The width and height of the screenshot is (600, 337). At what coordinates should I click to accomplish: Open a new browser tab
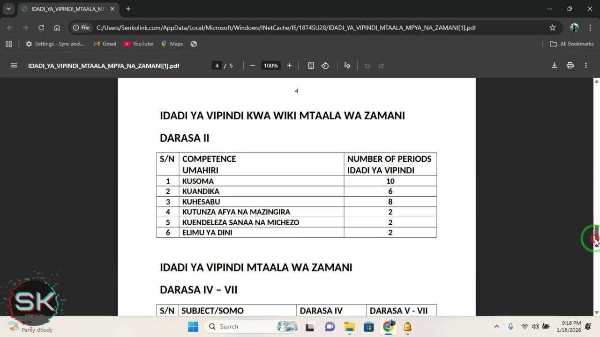[x=128, y=9]
